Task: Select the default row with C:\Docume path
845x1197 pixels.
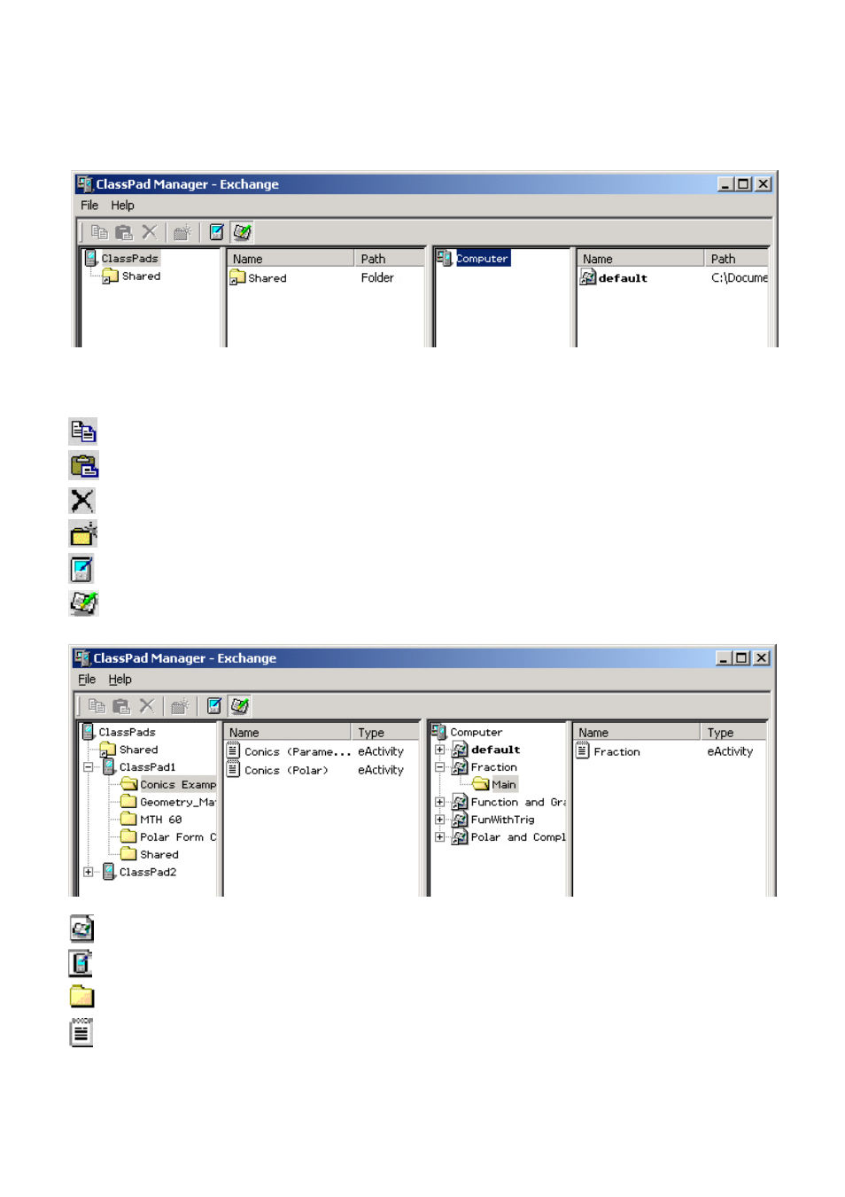Action: click(x=673, y=278)
